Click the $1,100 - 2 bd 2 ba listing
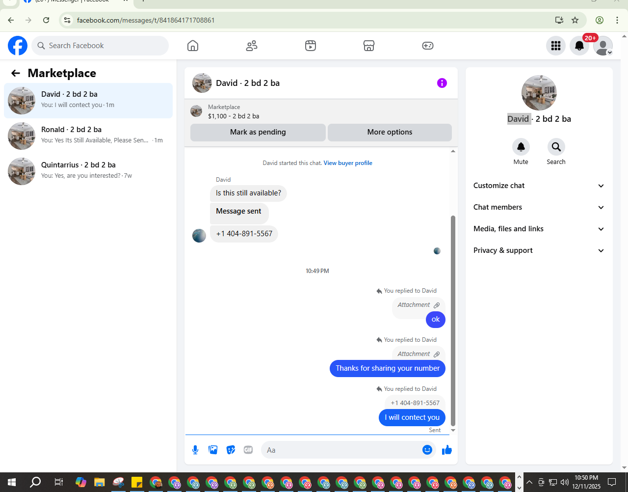This screenshot has height=492, width=628. (234, 116)
